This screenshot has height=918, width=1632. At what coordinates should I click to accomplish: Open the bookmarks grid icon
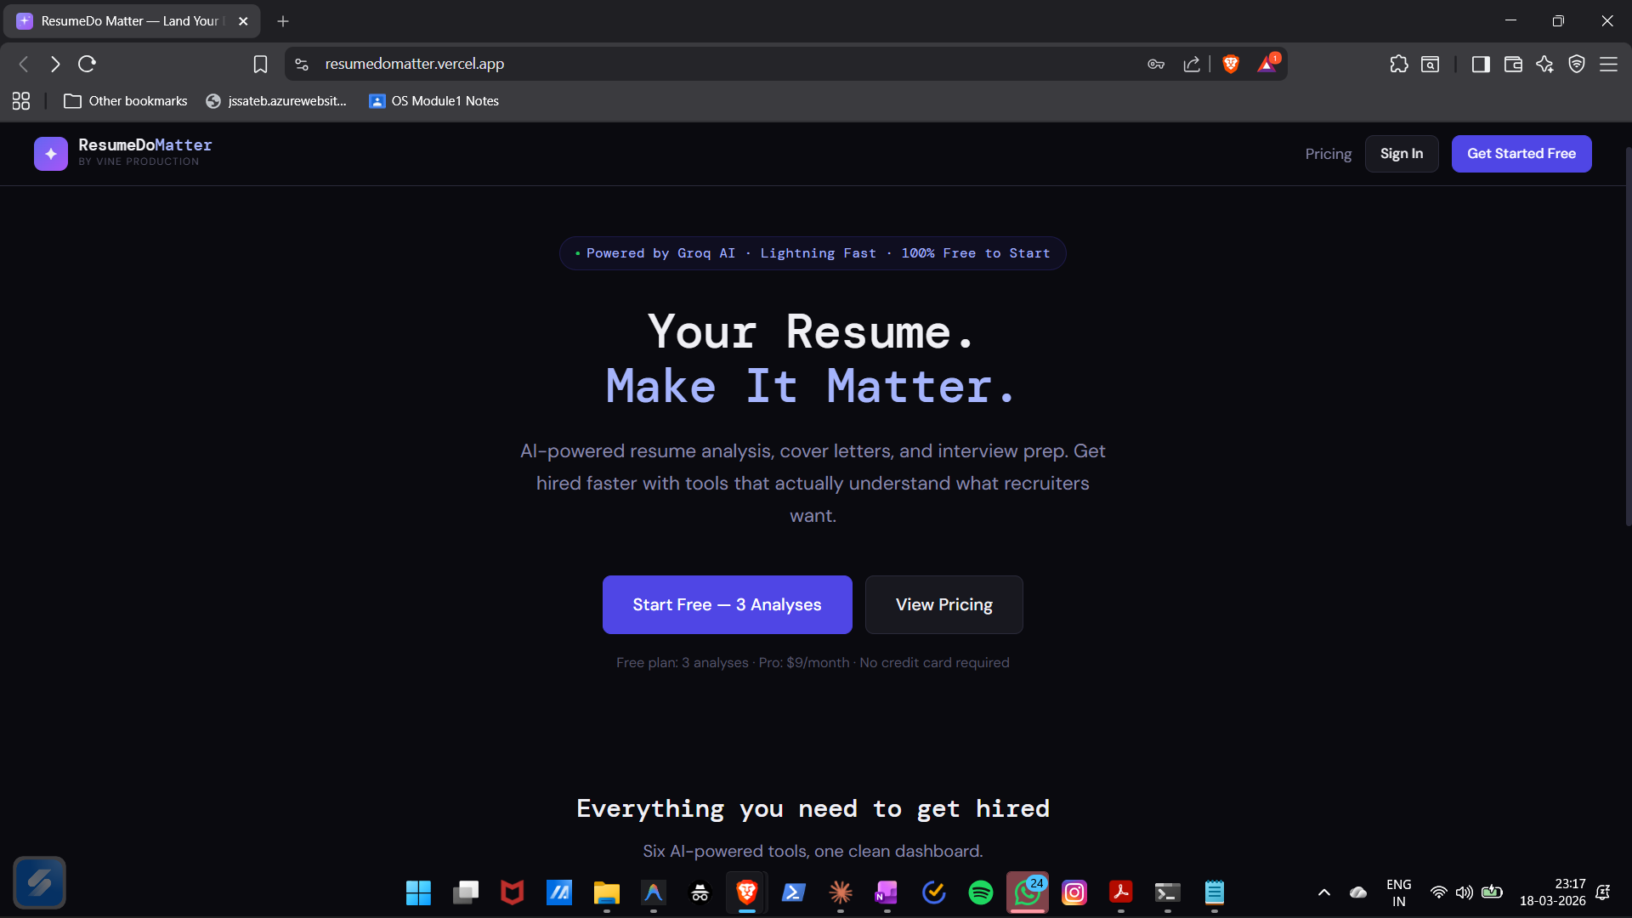pos(20,100)
